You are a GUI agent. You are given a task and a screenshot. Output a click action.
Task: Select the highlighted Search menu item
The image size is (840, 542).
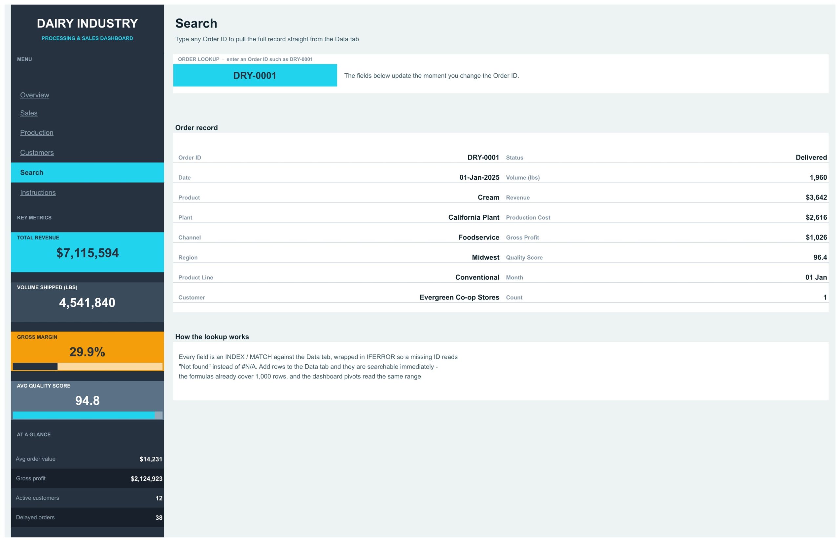point(87,172)
